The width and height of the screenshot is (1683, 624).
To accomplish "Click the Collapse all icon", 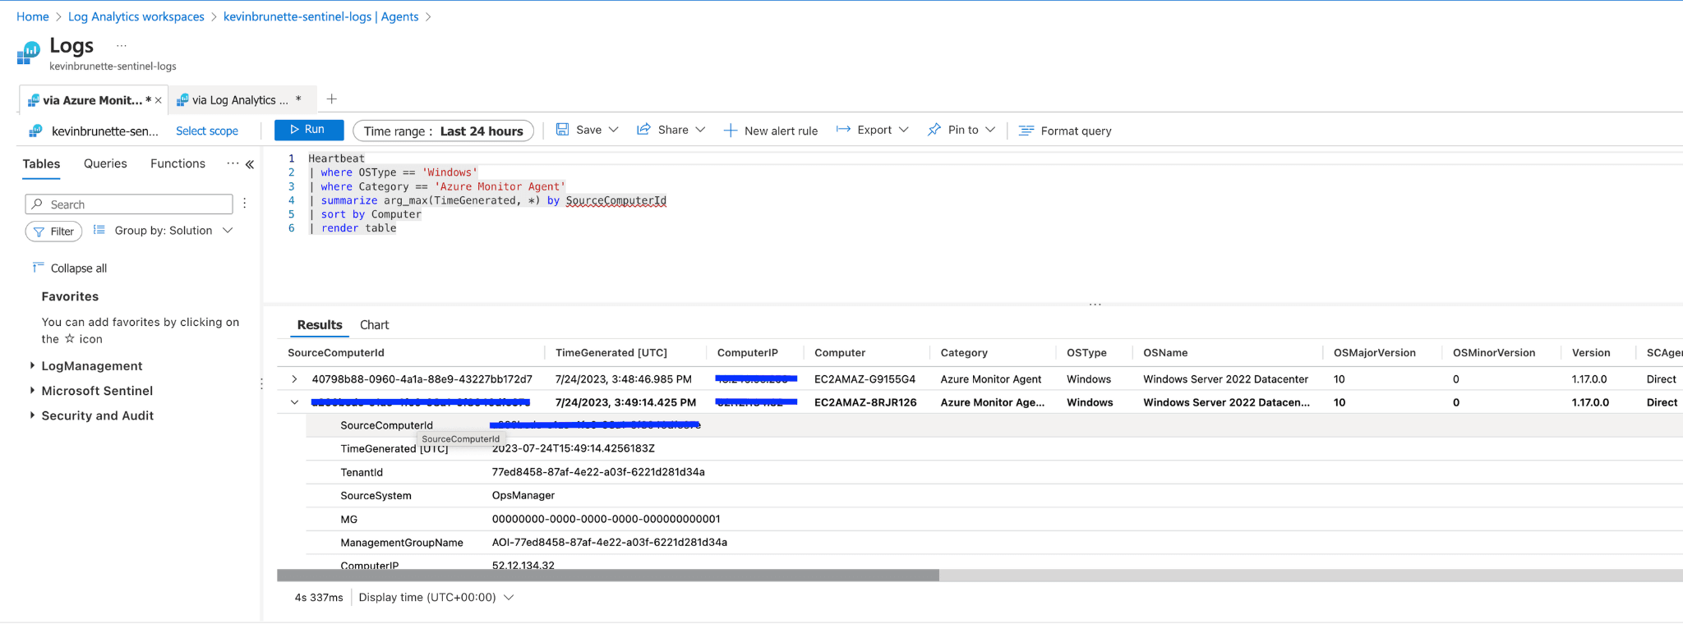I will (x=38, y=268).
